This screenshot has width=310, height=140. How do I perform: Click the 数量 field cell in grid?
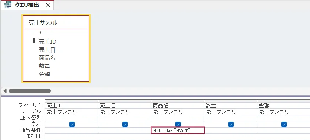(231, 105)
